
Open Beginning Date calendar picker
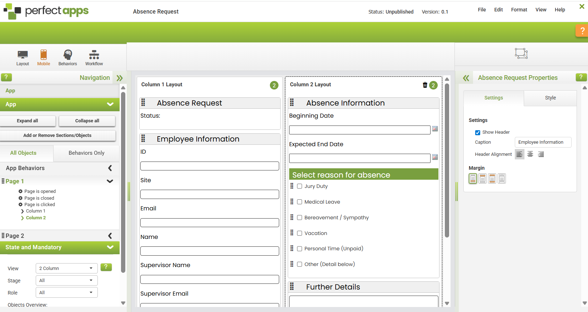click(435, 129)
